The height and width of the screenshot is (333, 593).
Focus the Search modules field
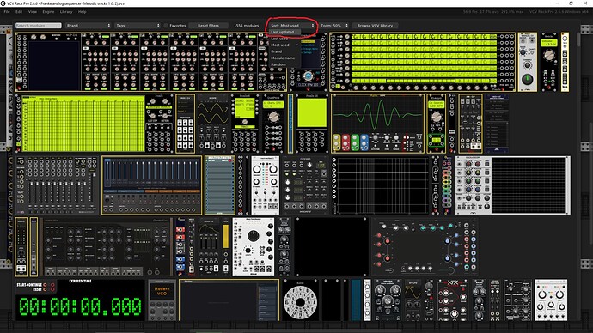38,26
